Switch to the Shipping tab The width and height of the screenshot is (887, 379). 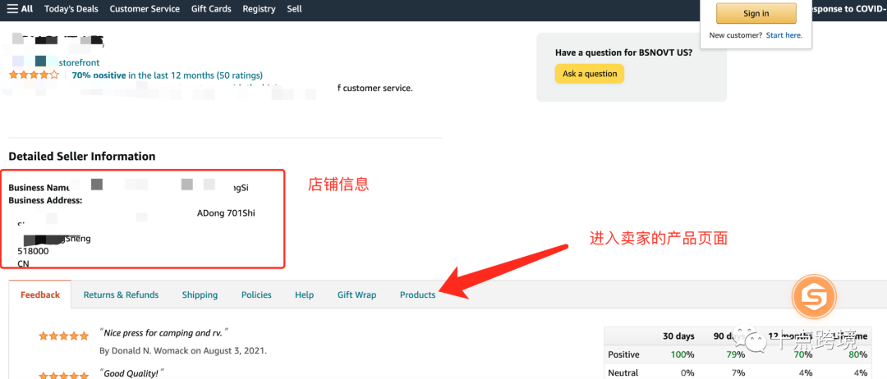[200, 295]
